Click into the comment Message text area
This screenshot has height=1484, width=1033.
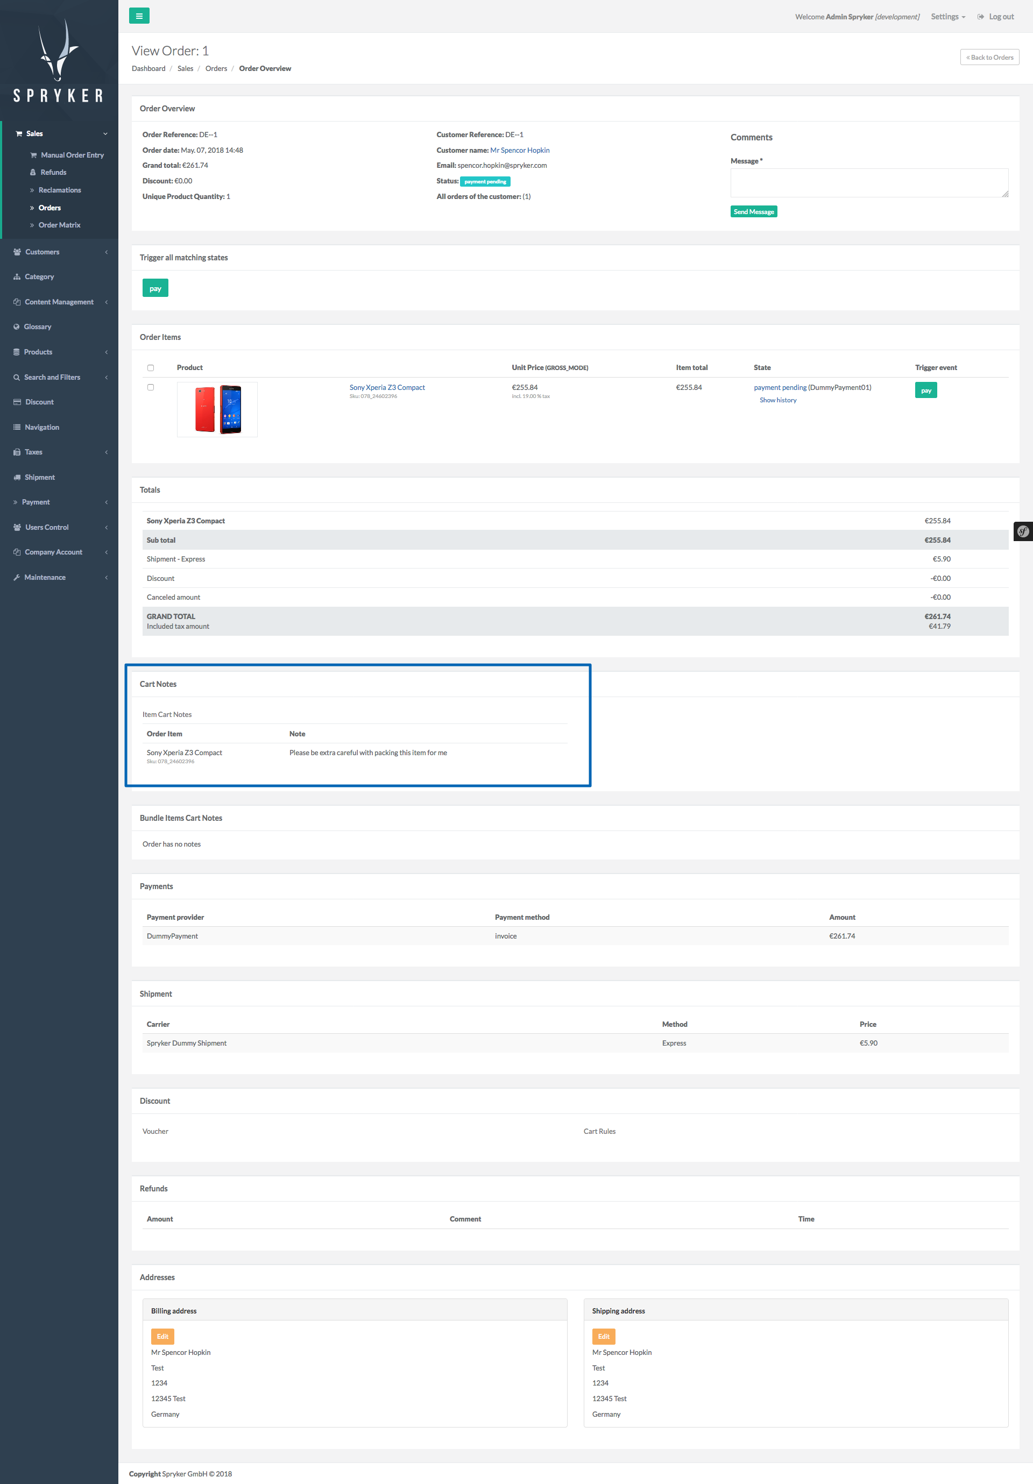coord(869,183)
